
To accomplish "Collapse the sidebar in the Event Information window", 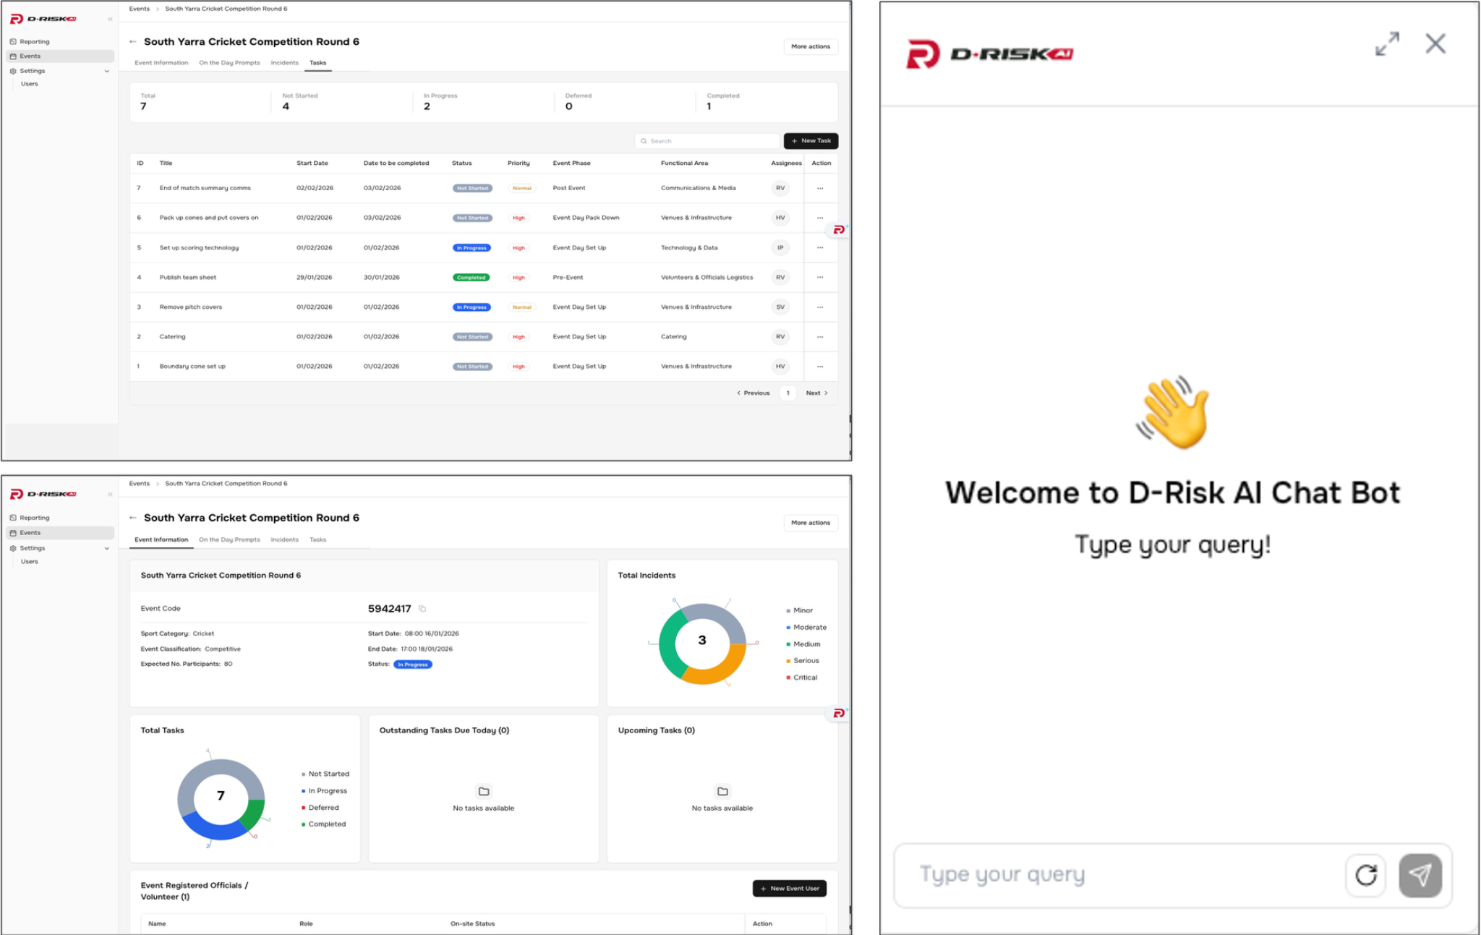I will [x=110, y=495].
